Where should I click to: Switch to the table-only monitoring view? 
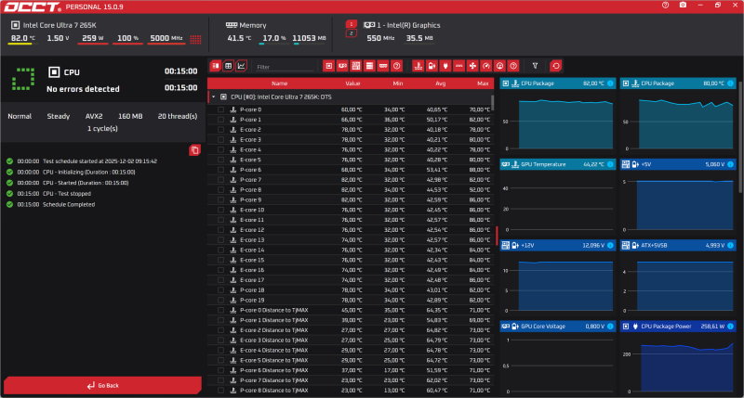(x=228, y=66)
